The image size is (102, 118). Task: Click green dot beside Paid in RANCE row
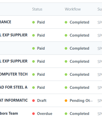(33, 22)
